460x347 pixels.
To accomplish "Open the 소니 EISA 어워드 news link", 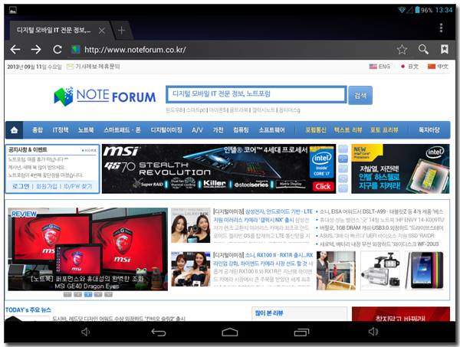I will click(381, 211).
